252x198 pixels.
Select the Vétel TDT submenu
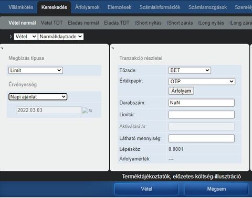pyautogui.click(x=51, y=23)
